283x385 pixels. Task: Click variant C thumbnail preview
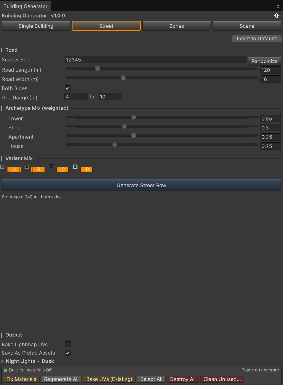51,167
